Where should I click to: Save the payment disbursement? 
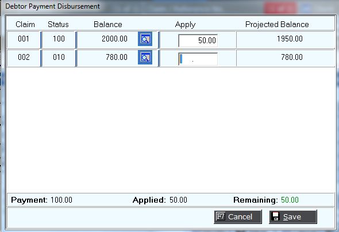tap(293, 216)
